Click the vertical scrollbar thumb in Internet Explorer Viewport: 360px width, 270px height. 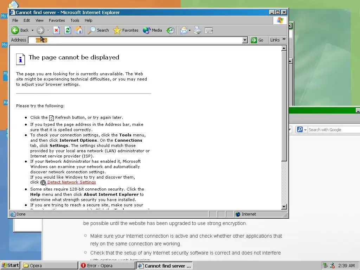coord(284,106)
